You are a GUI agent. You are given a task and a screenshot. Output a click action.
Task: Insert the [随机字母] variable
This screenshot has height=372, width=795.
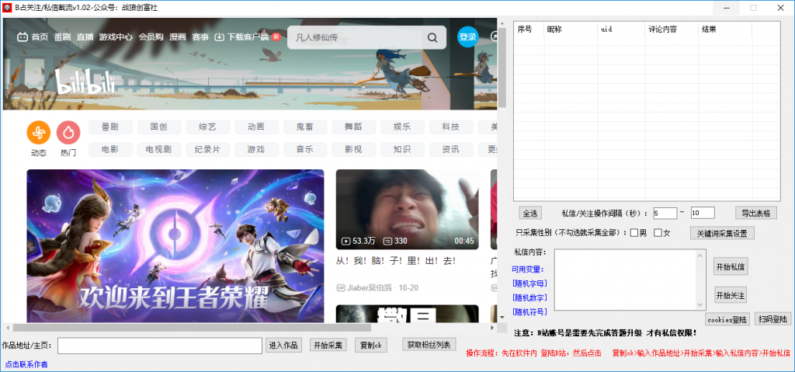[529, 283]
